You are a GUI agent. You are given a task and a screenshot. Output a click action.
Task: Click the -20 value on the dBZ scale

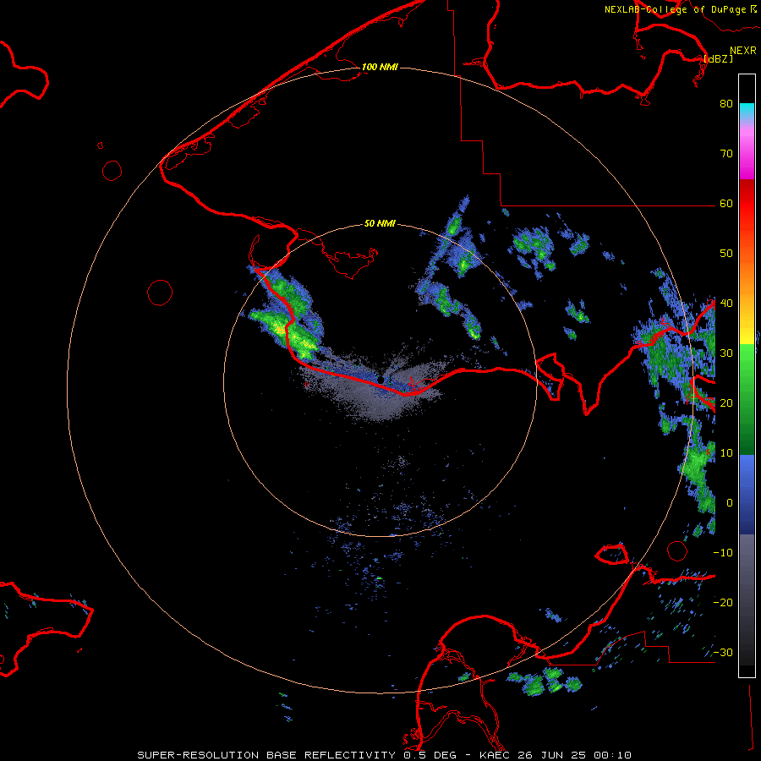tap(723, 603)
